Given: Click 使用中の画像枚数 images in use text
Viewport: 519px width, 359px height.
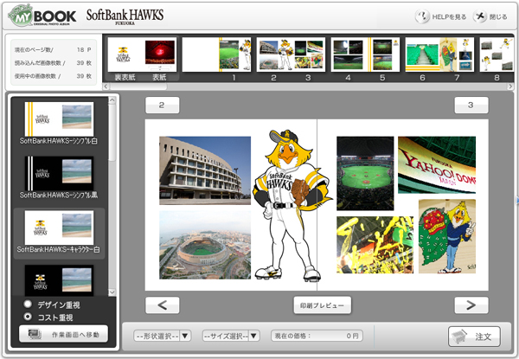Looking at the screenshot, I should coord(37,76).
